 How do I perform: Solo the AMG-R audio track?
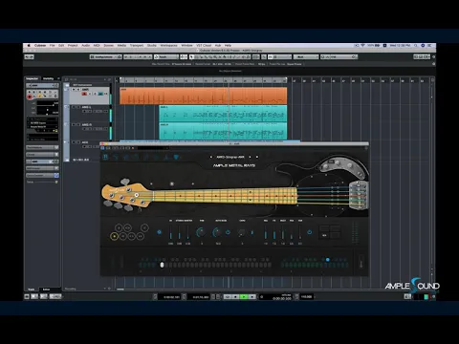tap(78, 124)
